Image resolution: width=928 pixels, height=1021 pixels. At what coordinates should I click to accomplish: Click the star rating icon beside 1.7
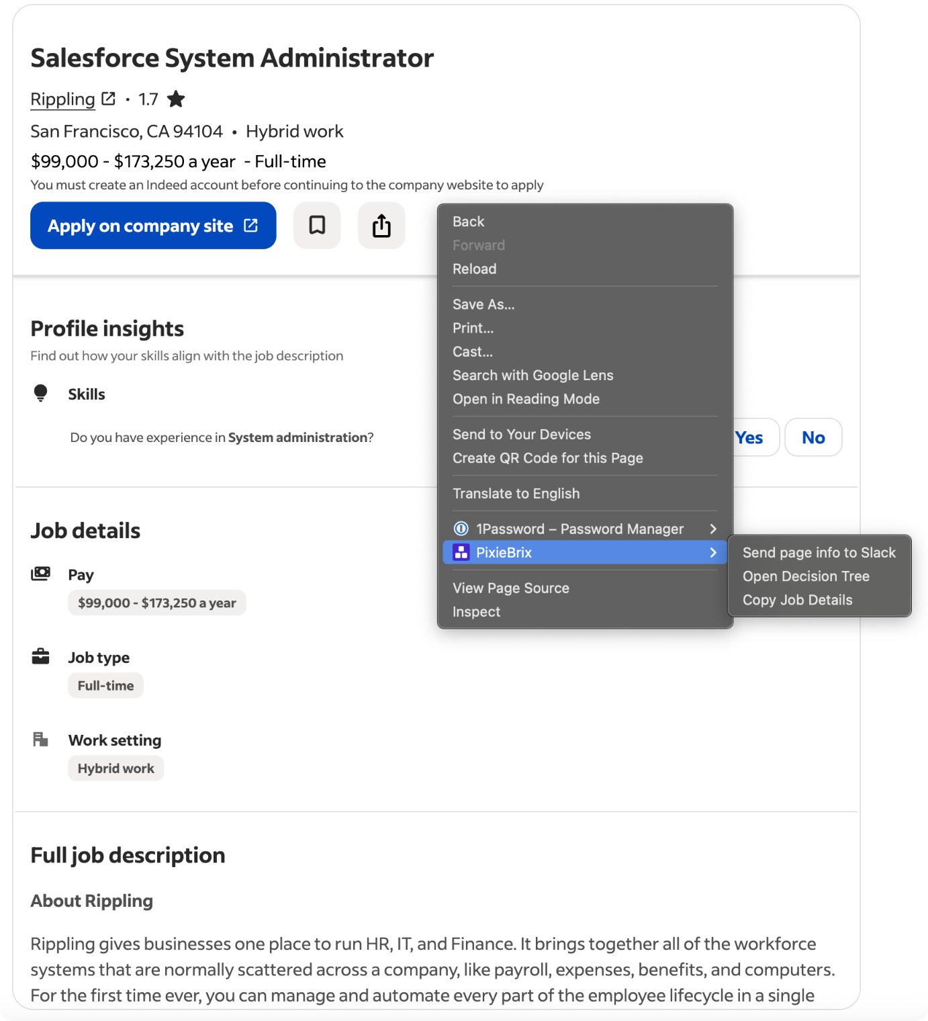point(176,99)
